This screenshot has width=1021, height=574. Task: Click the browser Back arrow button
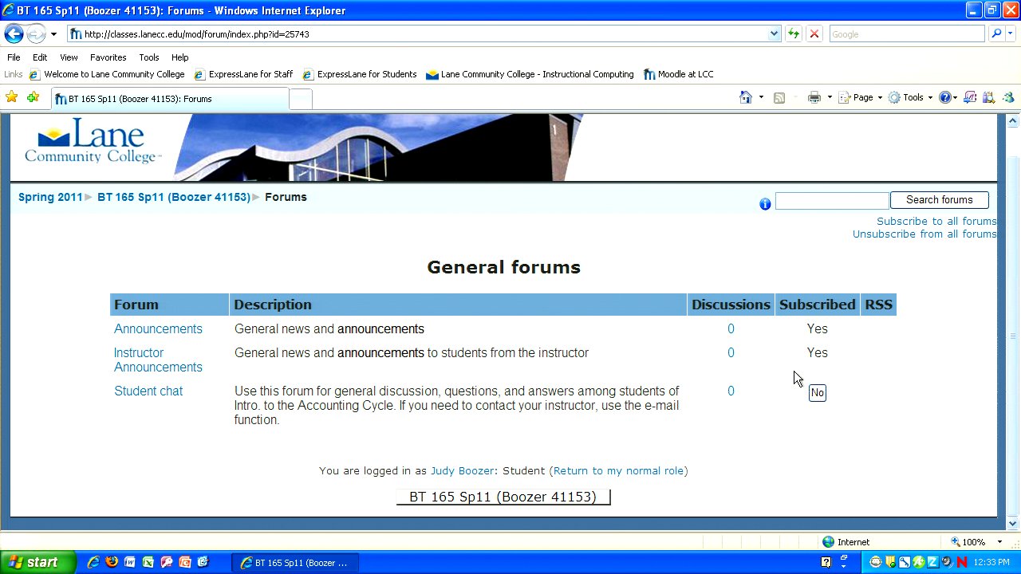click(14, 34)
